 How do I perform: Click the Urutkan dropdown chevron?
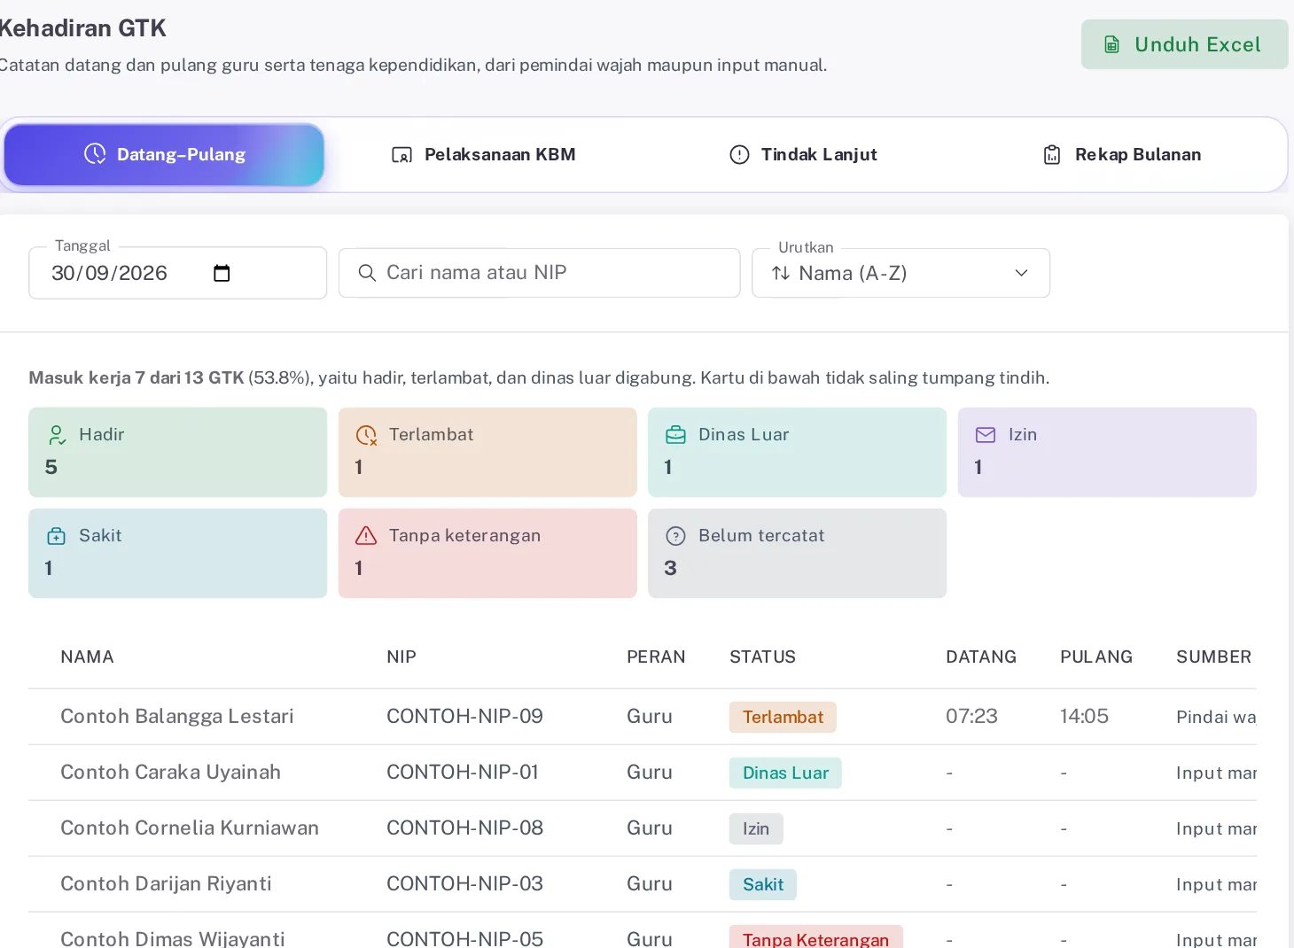pyautogui.click(x=1021, y=273)
